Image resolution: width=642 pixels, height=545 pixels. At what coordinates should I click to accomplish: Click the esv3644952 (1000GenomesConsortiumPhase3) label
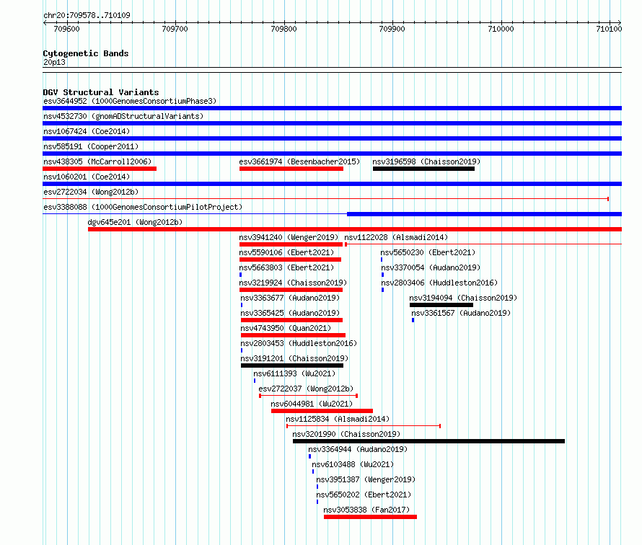[130, 101]
